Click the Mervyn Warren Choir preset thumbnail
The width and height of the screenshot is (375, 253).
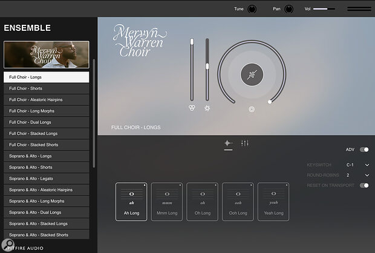(47, 54)
